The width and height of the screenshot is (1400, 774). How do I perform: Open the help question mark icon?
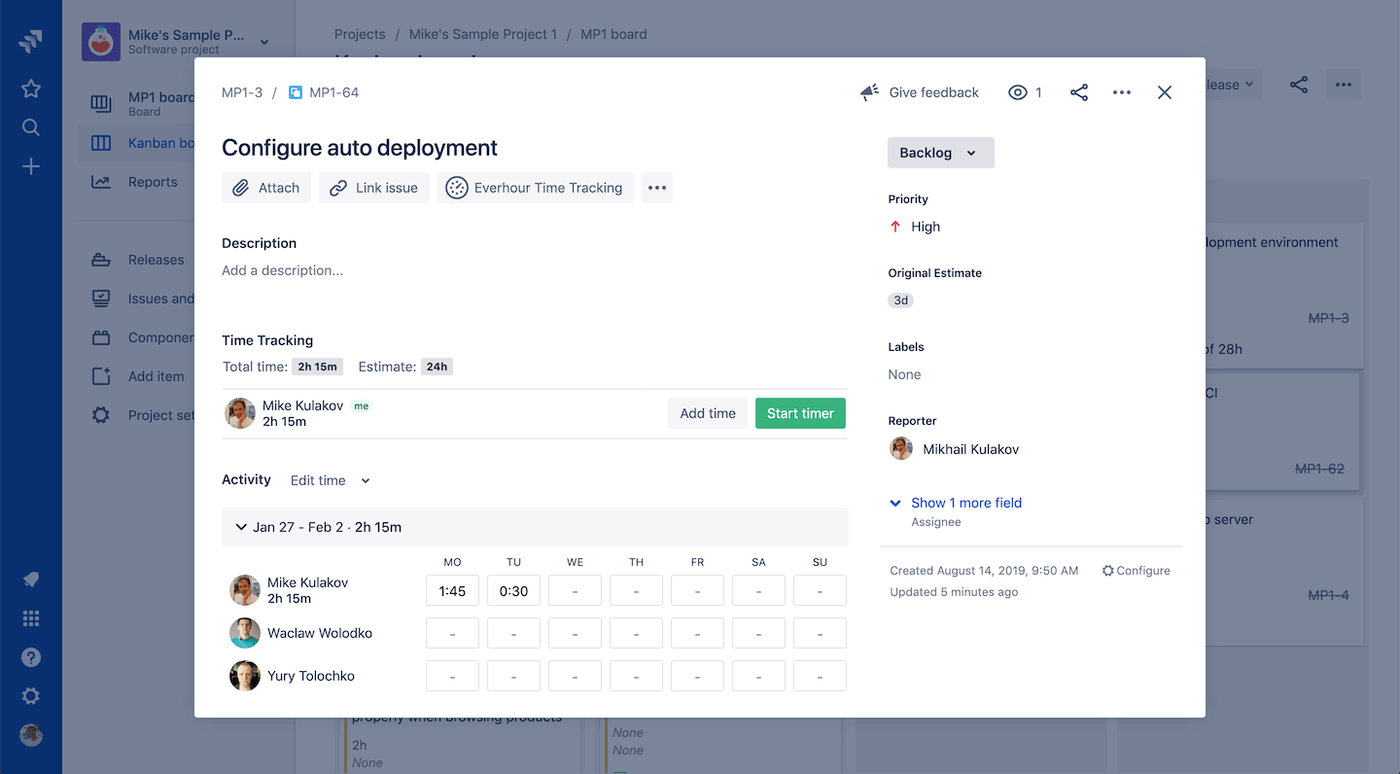click(x=31, y=657)
